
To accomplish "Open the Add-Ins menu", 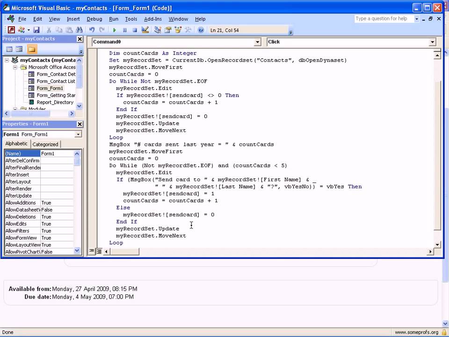I will [x=153, y=19].
